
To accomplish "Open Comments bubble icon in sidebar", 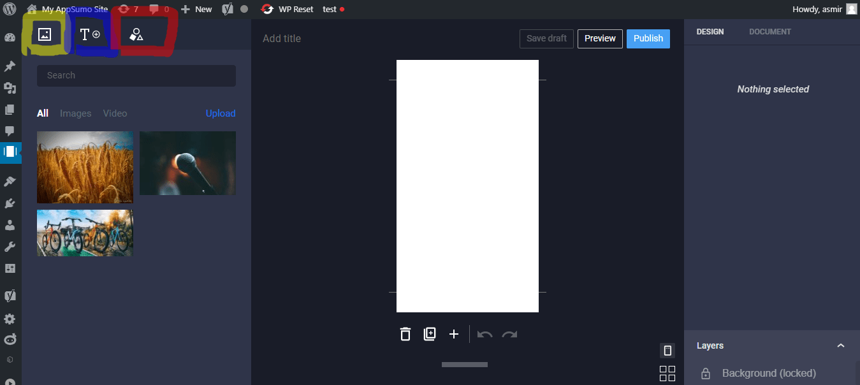I will (10, 131).
